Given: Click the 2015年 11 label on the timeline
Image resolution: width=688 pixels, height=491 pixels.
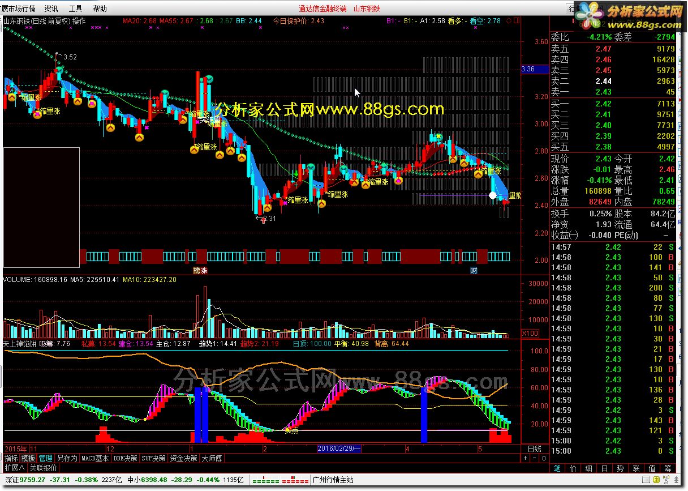Looking at the screenshot, I should tap(21, 449).
